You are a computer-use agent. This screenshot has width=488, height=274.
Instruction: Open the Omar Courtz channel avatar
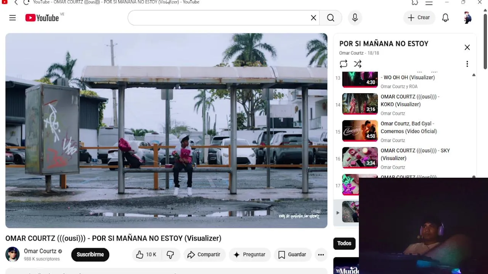coord(13,255)
